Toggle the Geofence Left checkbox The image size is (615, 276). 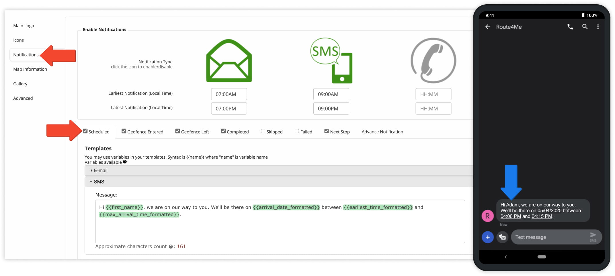click(x=178, y=131)
